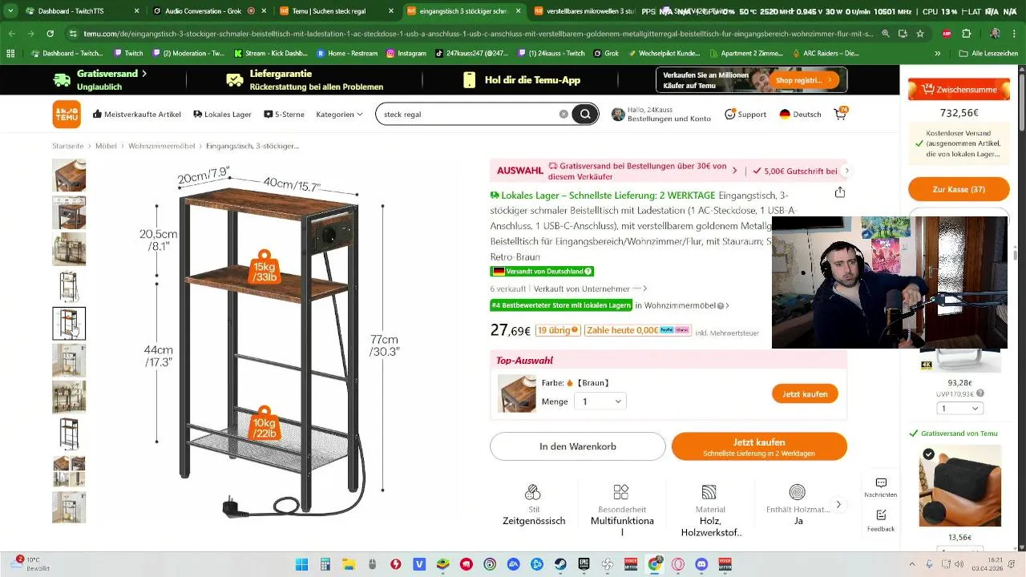Screen dimensions: 1026x577
Task: Open the shopping cart icon
Action: point(841,114)
